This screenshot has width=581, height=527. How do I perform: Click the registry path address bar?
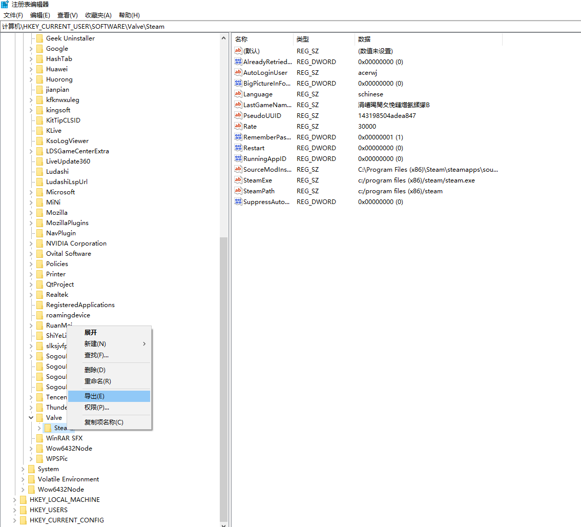(291, 27)
